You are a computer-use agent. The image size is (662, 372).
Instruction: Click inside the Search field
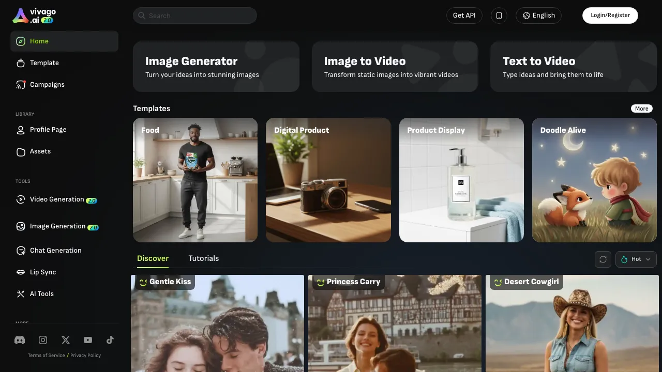pos(194,16)
